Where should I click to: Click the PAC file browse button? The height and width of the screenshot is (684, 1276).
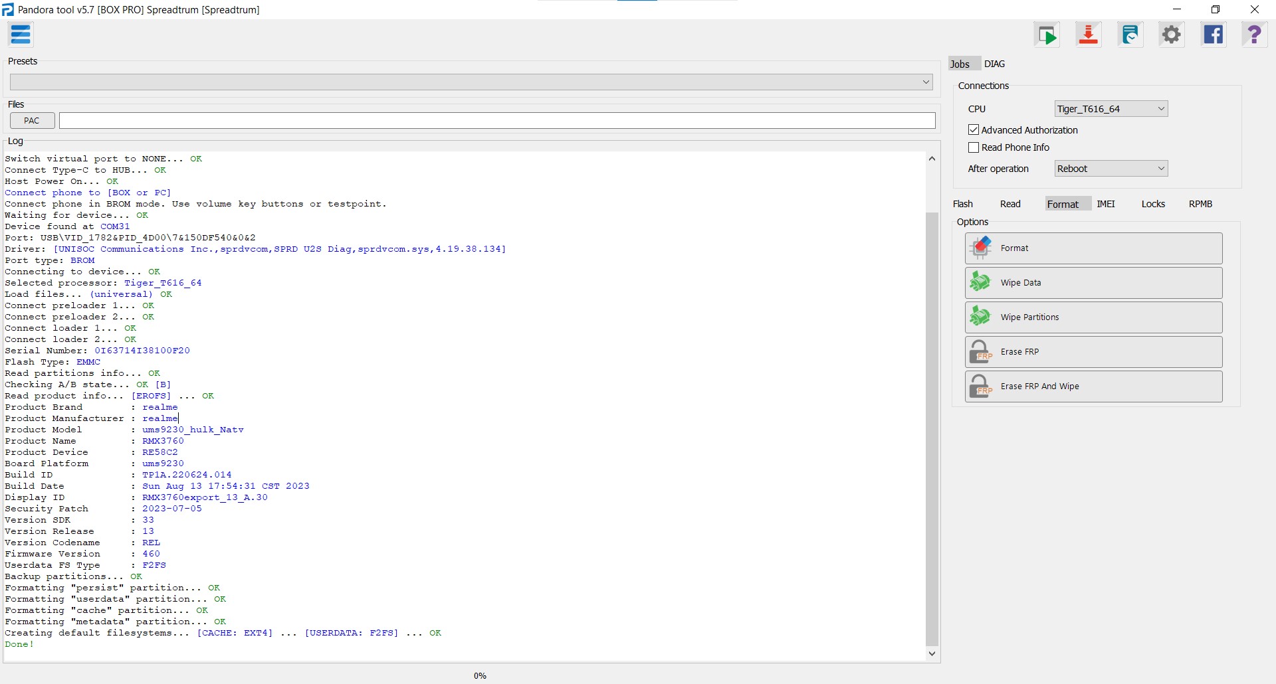pos(32,120)
